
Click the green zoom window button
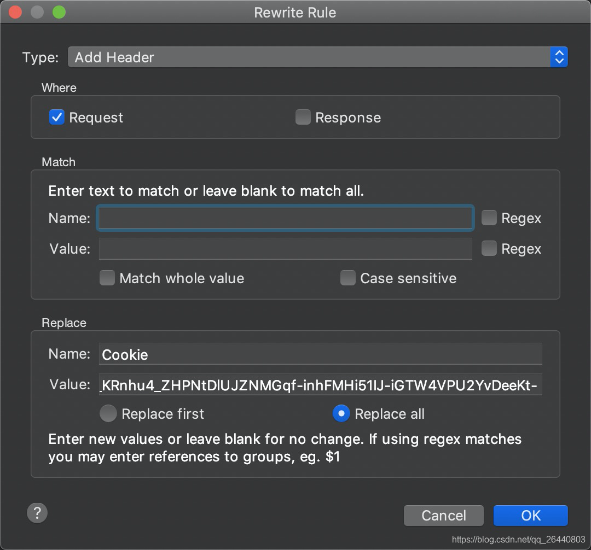59,12
